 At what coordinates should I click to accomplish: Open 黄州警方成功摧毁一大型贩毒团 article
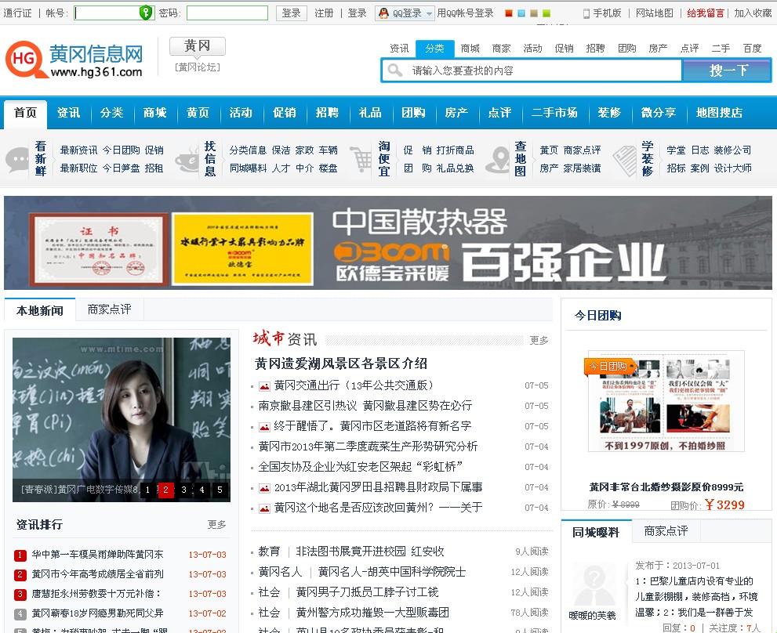click(372, 613)
